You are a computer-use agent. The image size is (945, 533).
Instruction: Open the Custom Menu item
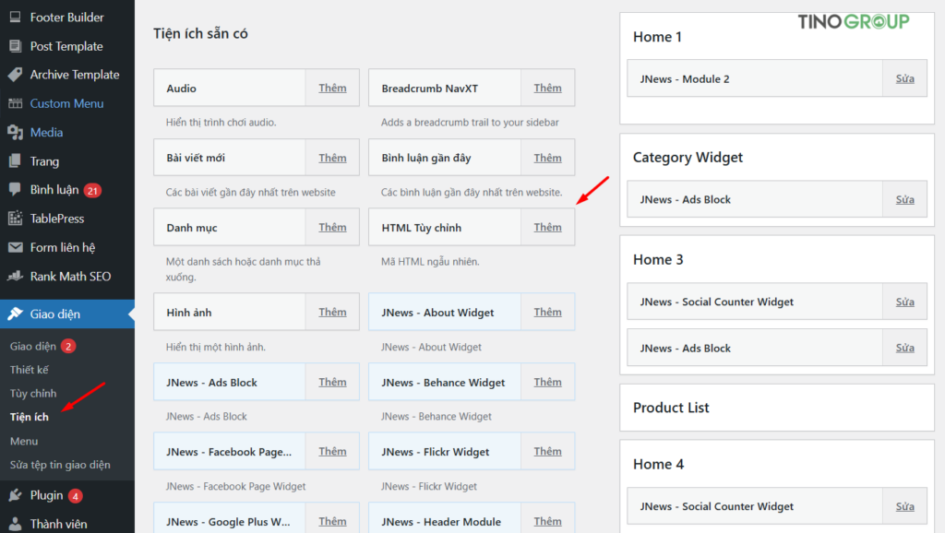point(66,103)
